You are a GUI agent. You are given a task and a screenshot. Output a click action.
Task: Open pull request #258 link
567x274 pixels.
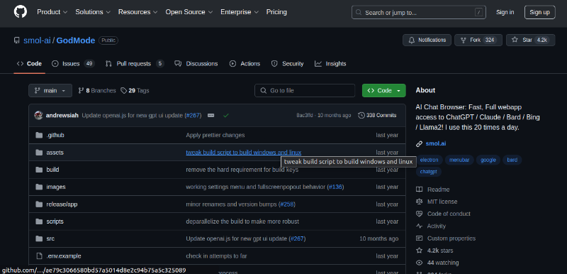(287, 204)
